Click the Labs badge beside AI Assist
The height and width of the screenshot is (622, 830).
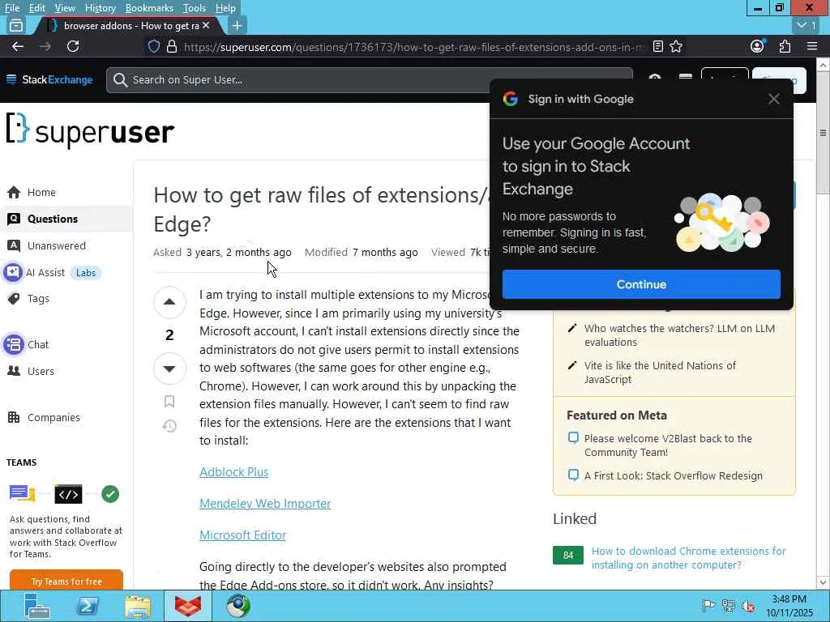tap(86, 273)
